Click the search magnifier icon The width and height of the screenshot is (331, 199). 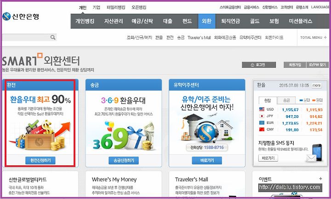tap(53, 37)
